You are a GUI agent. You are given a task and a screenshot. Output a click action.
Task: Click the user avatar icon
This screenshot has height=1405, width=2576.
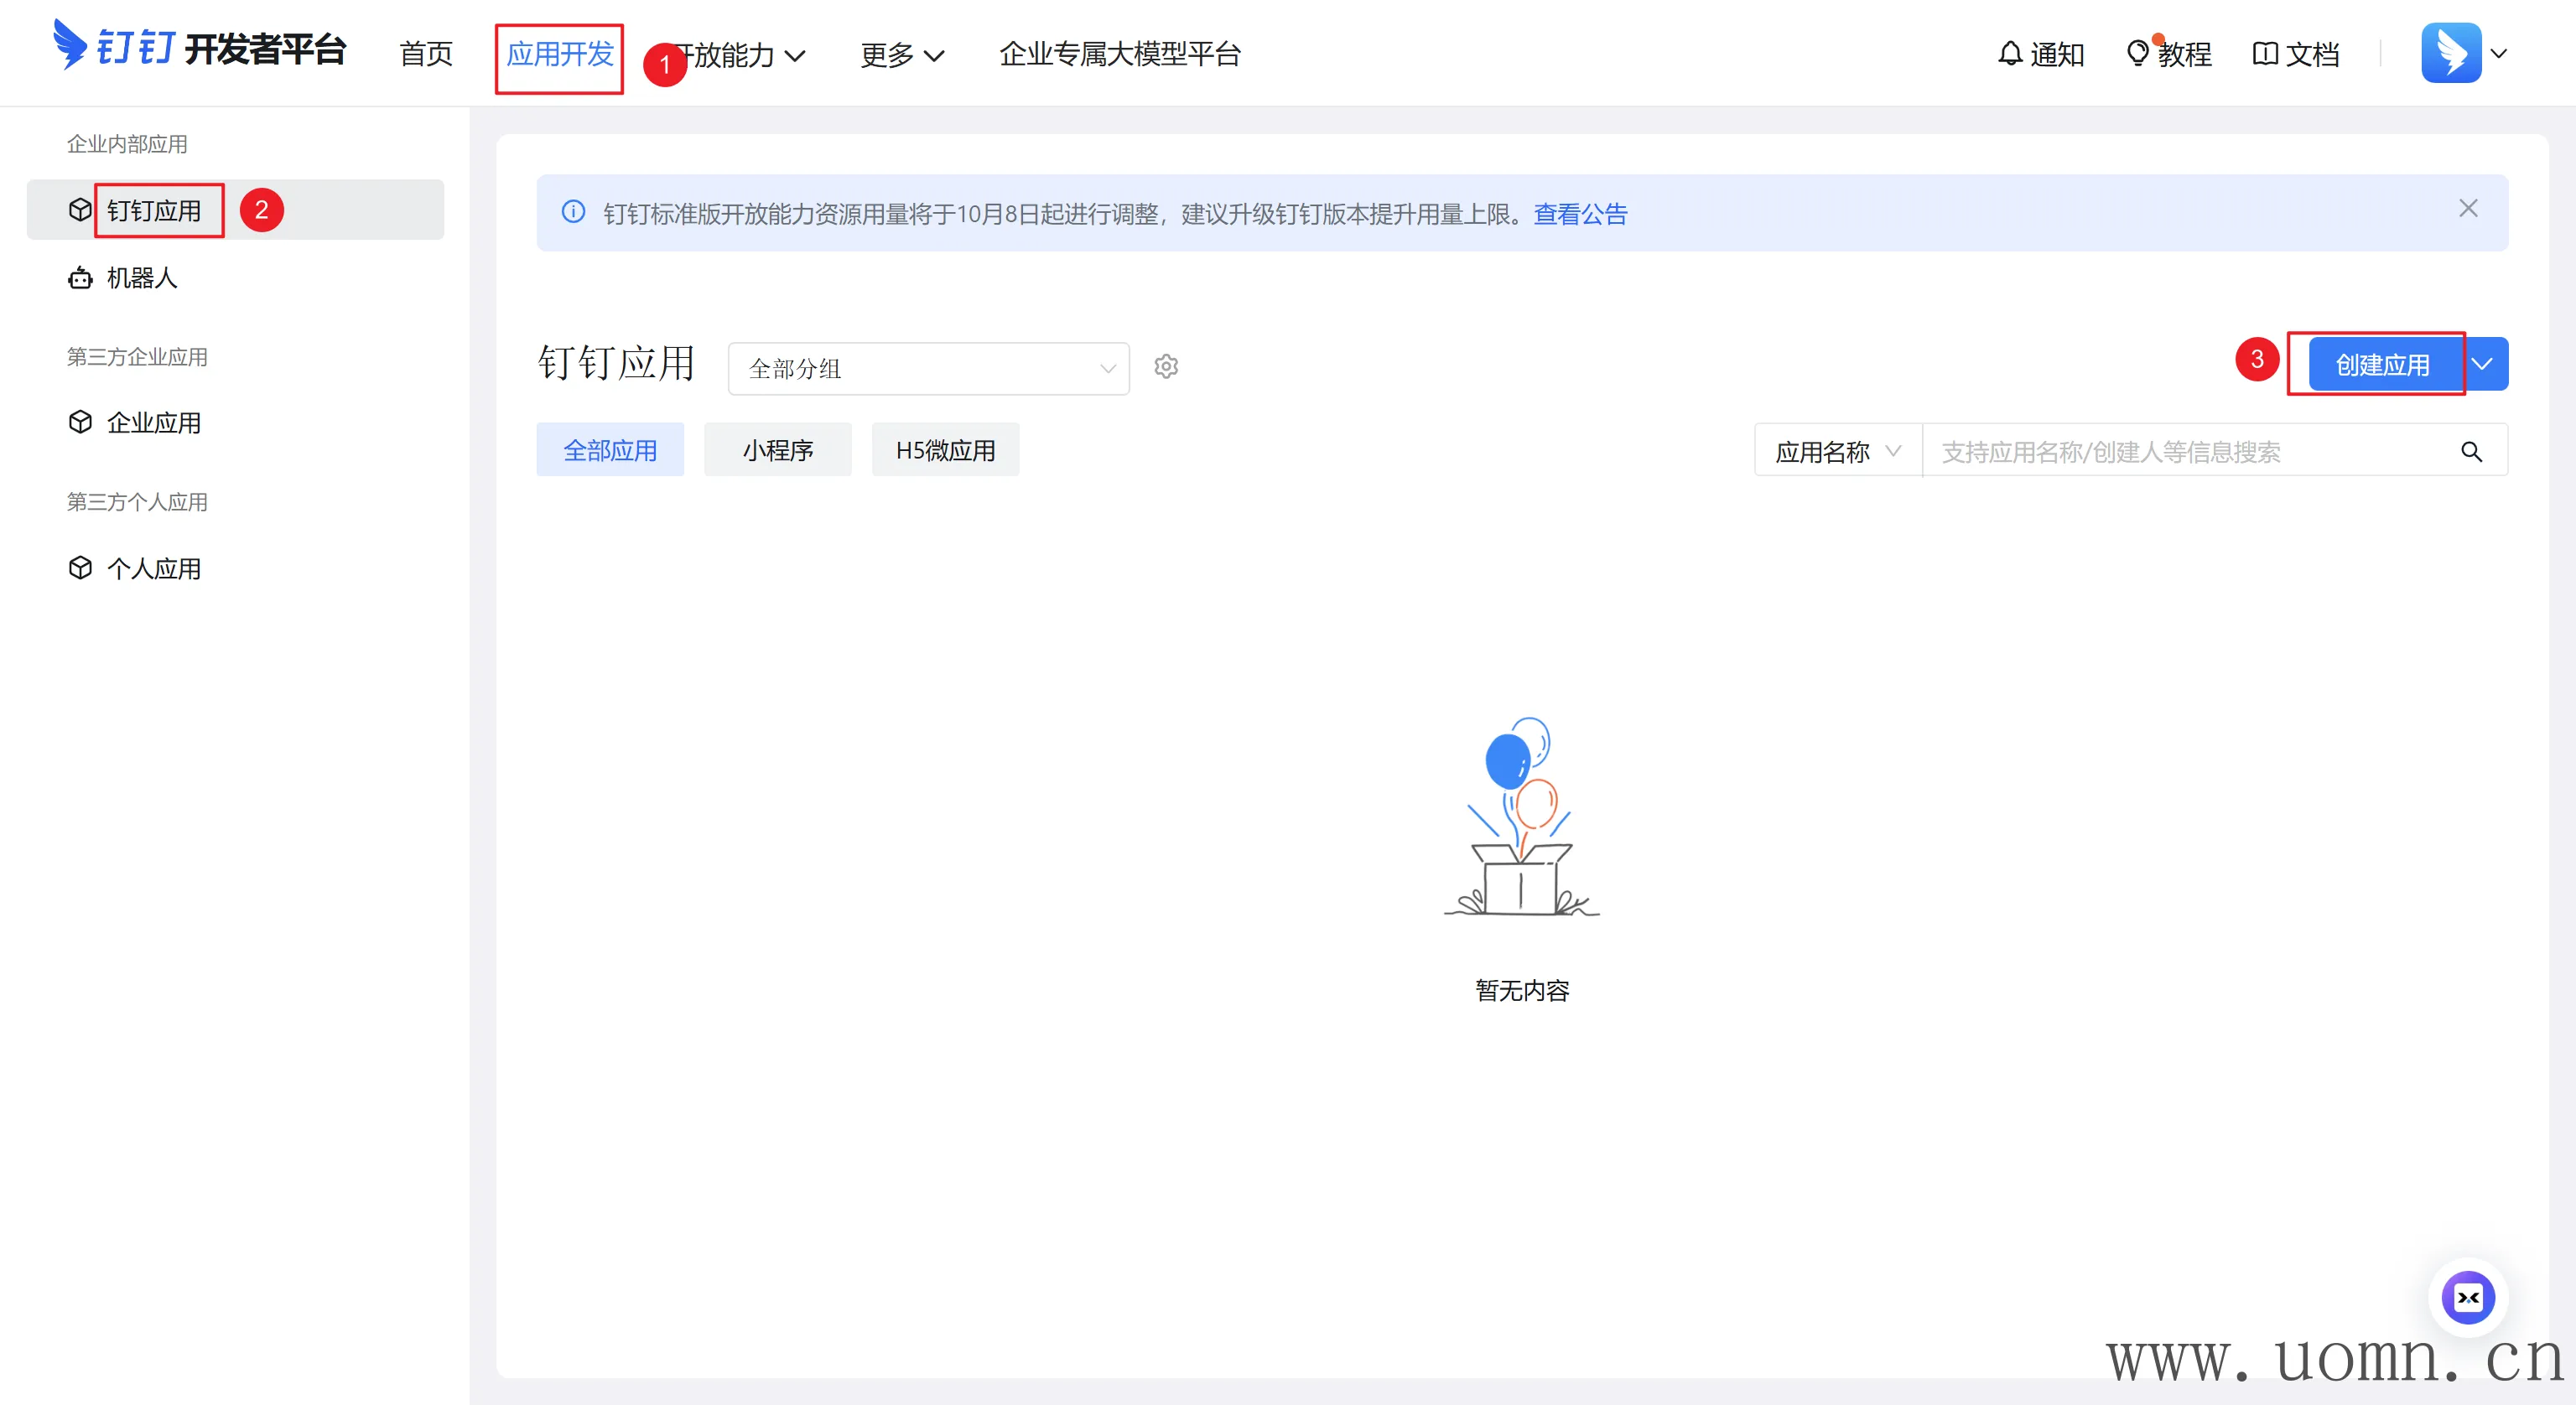[x=2450, y=53]
